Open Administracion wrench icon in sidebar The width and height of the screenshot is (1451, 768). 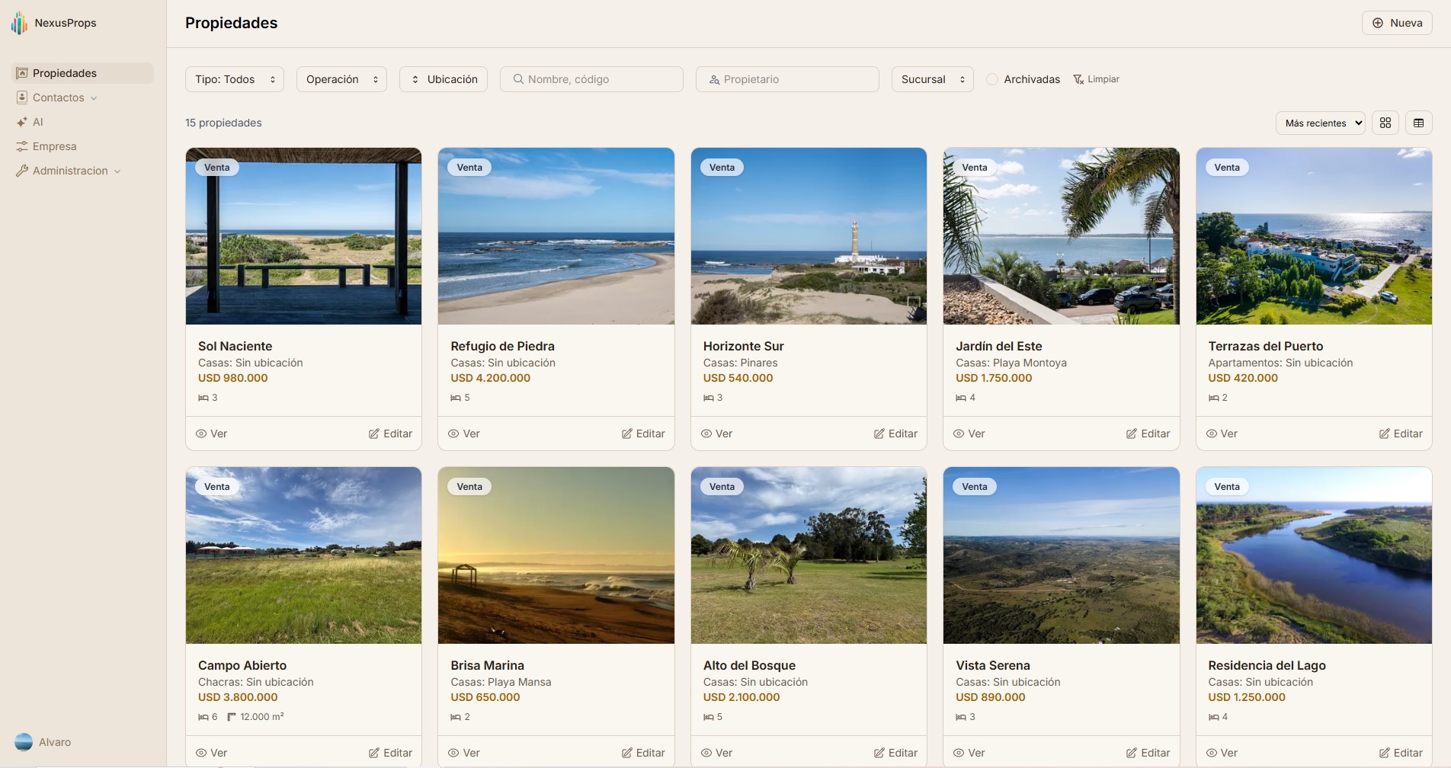tap(21, 170)
